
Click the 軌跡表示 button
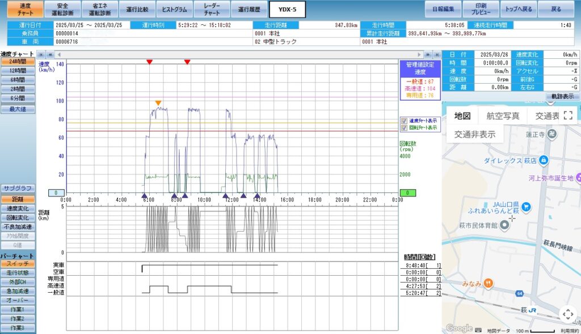pyautogui.click(x=562, y=97)
